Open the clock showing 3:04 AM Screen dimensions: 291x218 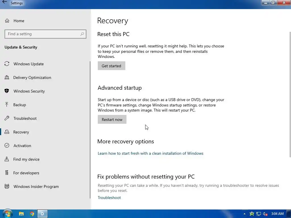[x=277, y=214]
